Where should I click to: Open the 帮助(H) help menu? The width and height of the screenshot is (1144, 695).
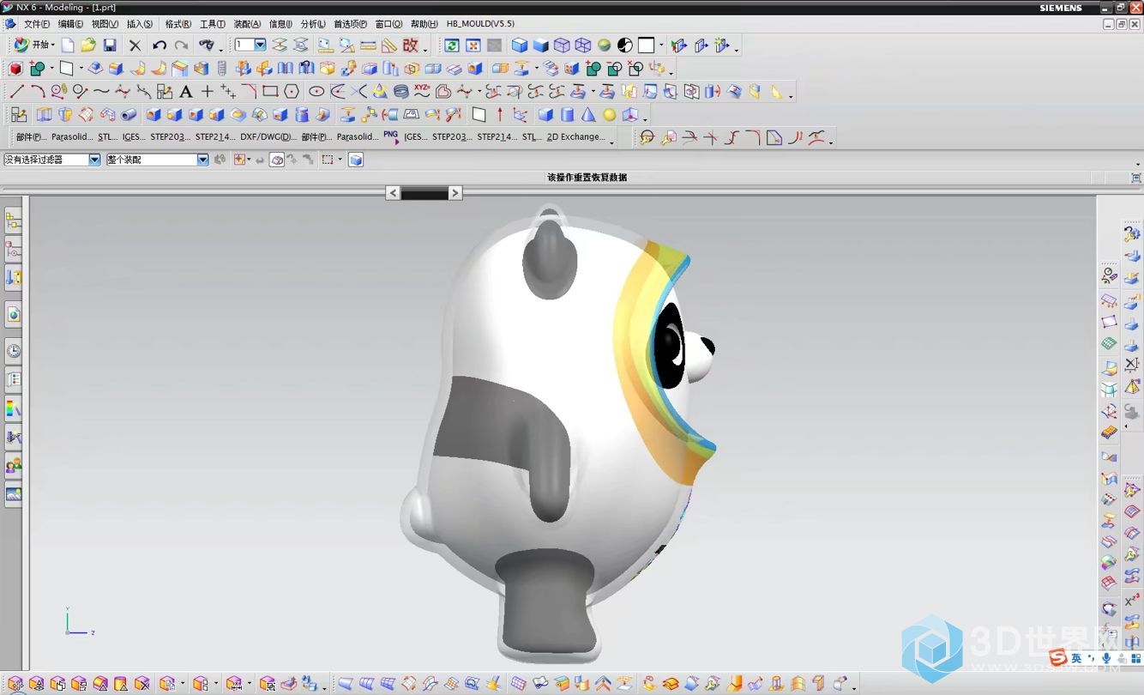pyautogui.click(x=424, y=24)
